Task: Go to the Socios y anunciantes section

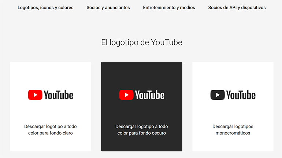Action: tap(108, 7)
